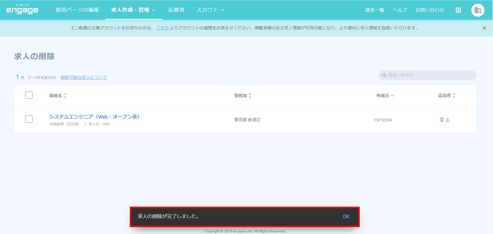
Task: Click the engage logo
Action: [x=22, y=9]
